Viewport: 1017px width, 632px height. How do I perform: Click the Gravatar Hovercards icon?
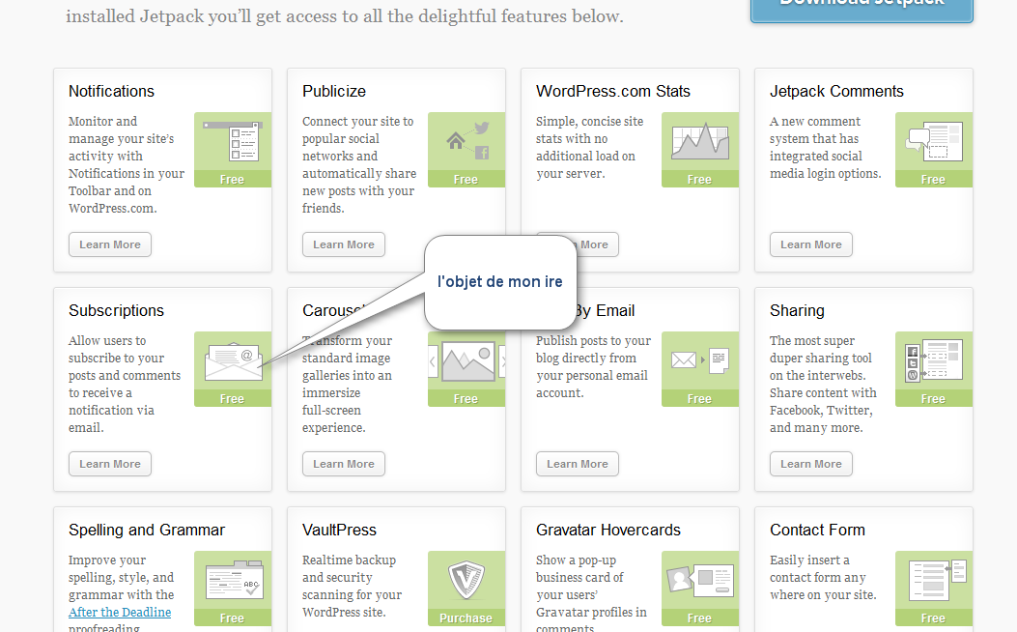pyautogui.click(x=700, y=580)
